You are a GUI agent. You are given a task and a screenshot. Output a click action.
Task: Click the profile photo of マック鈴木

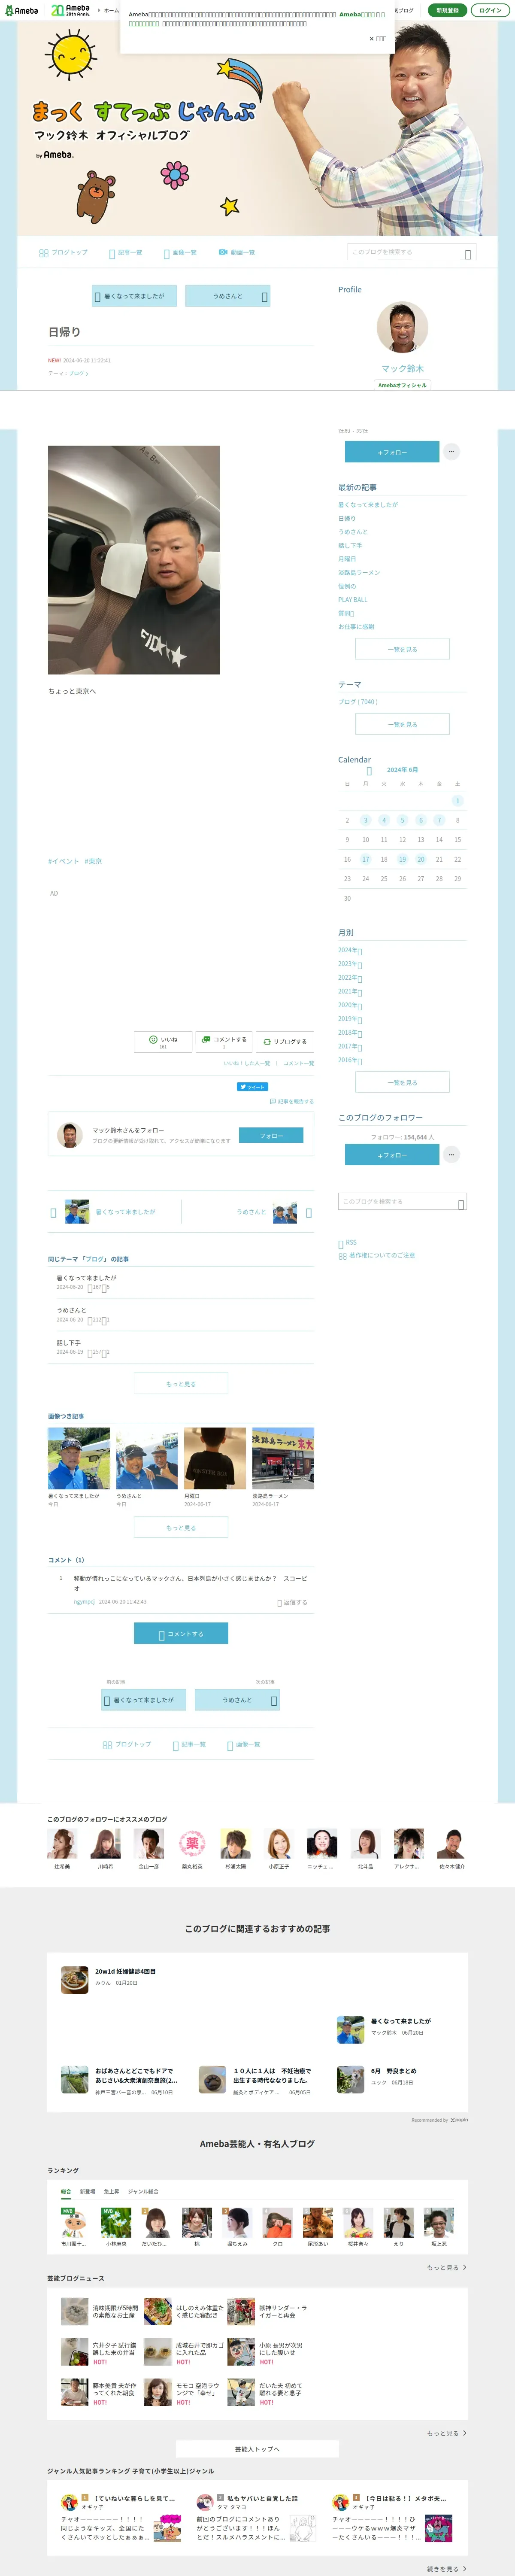point(402,327)
